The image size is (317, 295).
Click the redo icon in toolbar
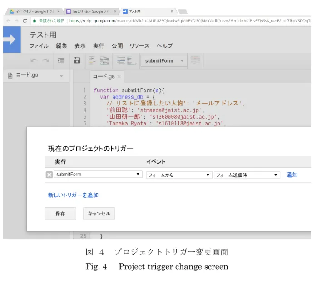46,60
